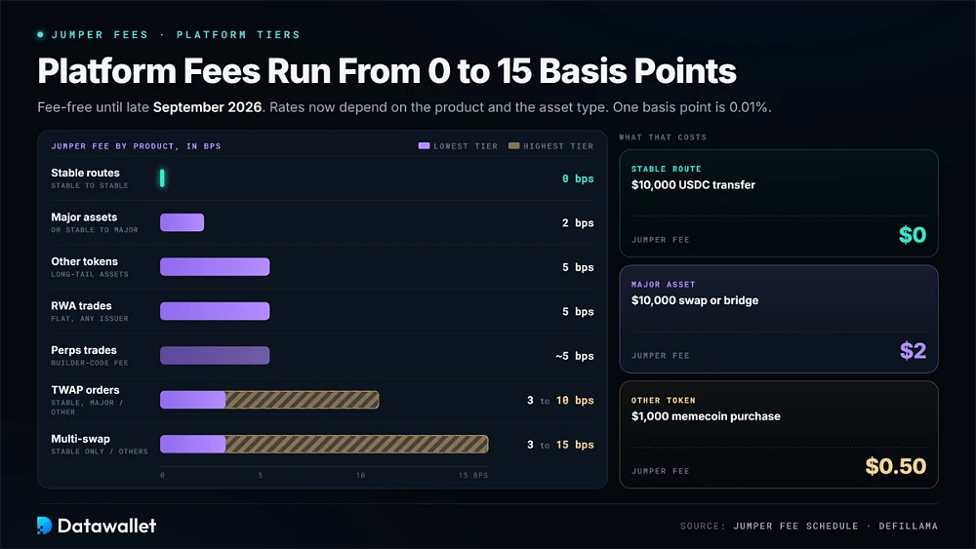Click the 'Other tokens' row label

click(84, 261)
